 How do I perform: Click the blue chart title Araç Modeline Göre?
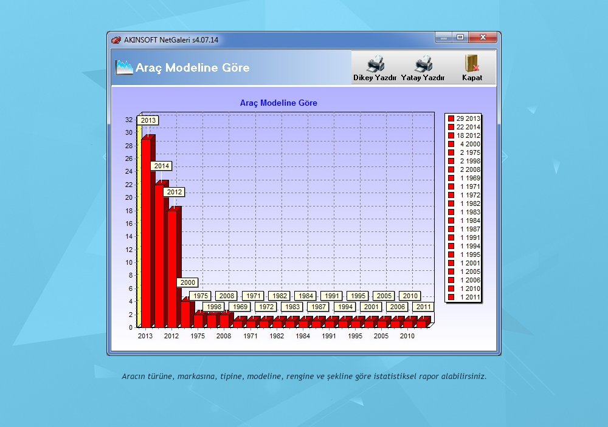click(x=278, y=103)
